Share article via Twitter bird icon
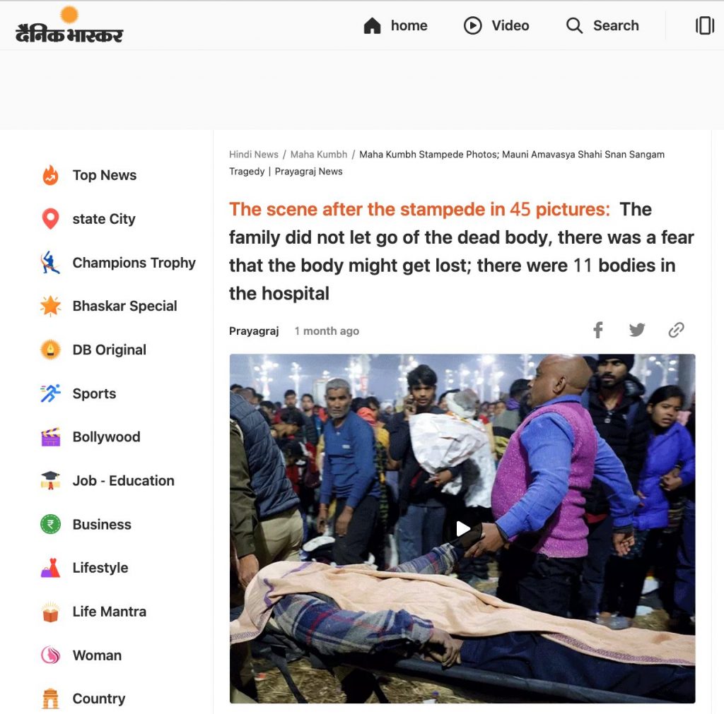724x714 pixels. point(637,330)
